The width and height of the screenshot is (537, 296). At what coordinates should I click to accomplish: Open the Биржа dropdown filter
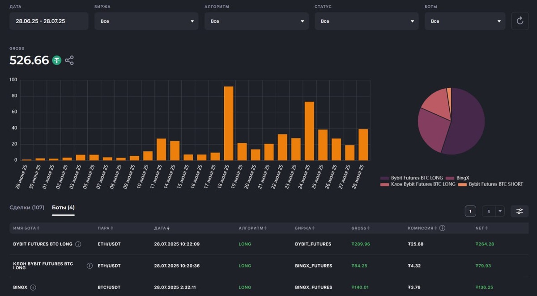[146, 21]
